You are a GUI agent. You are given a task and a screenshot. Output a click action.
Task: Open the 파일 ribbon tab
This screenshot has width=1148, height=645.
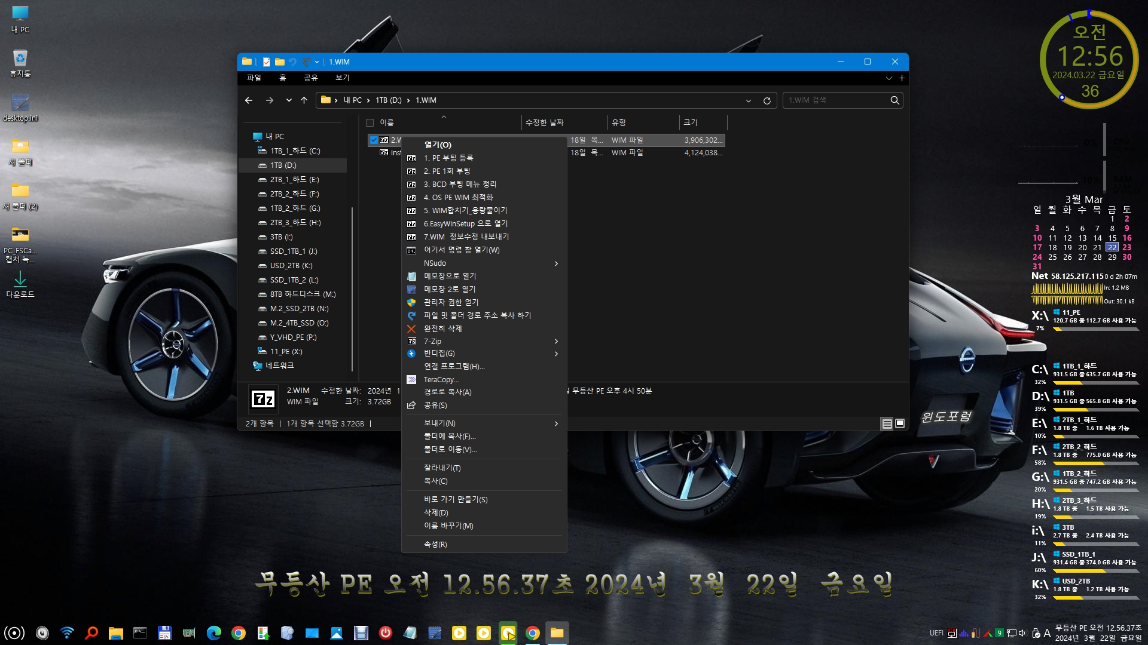(x=254, y=78)
